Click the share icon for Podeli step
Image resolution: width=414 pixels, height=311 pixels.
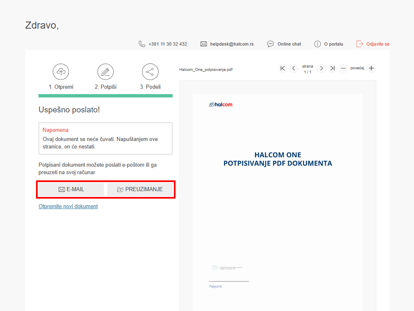[x=150, y=72]
